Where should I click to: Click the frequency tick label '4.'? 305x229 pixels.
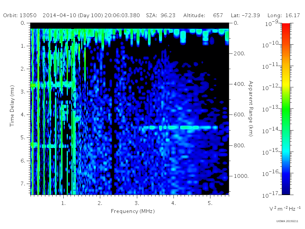pos(173,203)
